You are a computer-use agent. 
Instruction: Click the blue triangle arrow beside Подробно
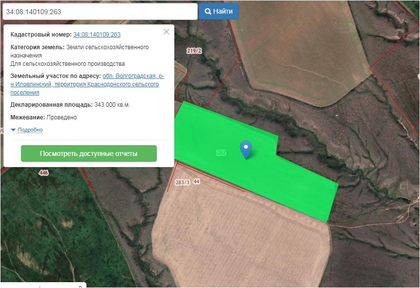[x=13, y=130]
